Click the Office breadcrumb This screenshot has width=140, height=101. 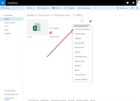pyautogui.click(x=79, y=15)
